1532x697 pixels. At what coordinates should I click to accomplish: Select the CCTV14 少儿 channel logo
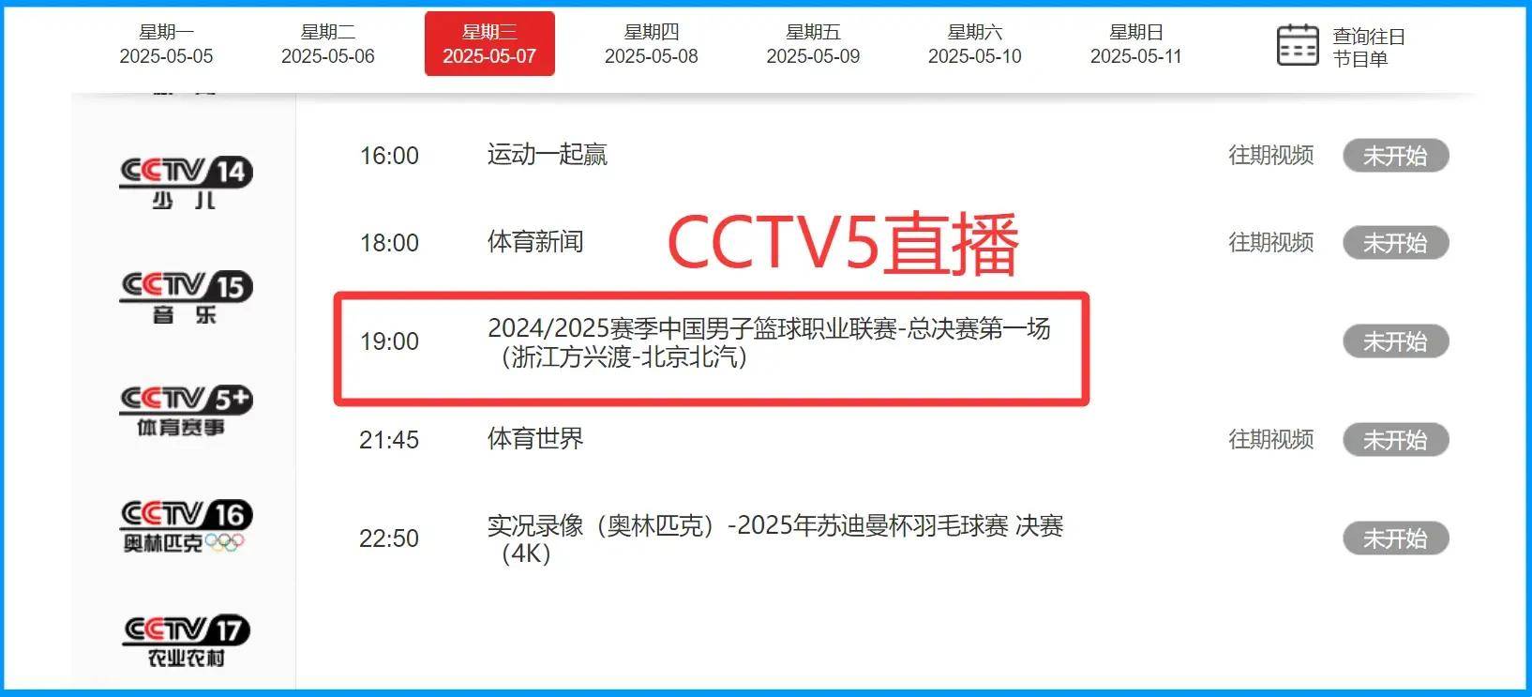click(x=186, y=184)
